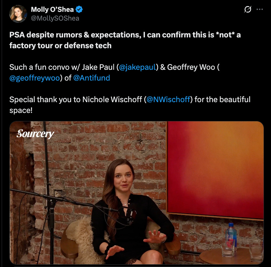Click the 'Special thank you' text line

[130, 105]
